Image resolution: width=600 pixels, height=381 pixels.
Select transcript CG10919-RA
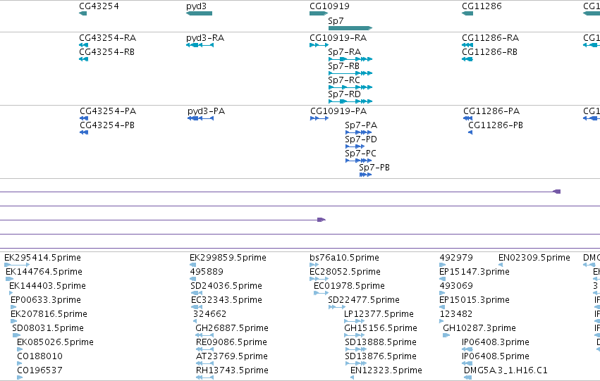coord(319,45)
